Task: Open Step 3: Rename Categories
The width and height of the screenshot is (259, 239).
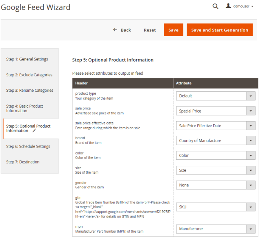Action: [x=30, y=90]
